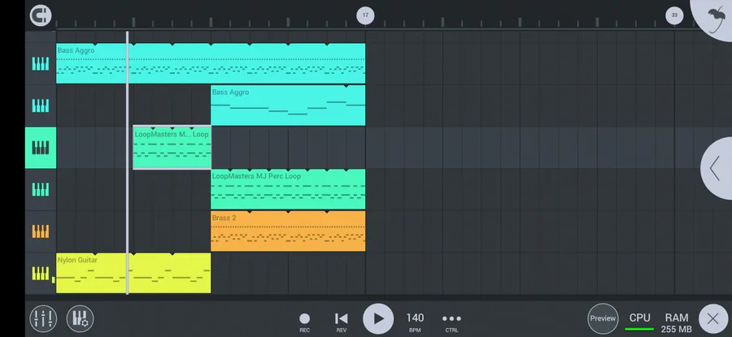Open the CTRL three-dots menu
The height and width of the screenshot is (337, 732).
click(451, 322)
